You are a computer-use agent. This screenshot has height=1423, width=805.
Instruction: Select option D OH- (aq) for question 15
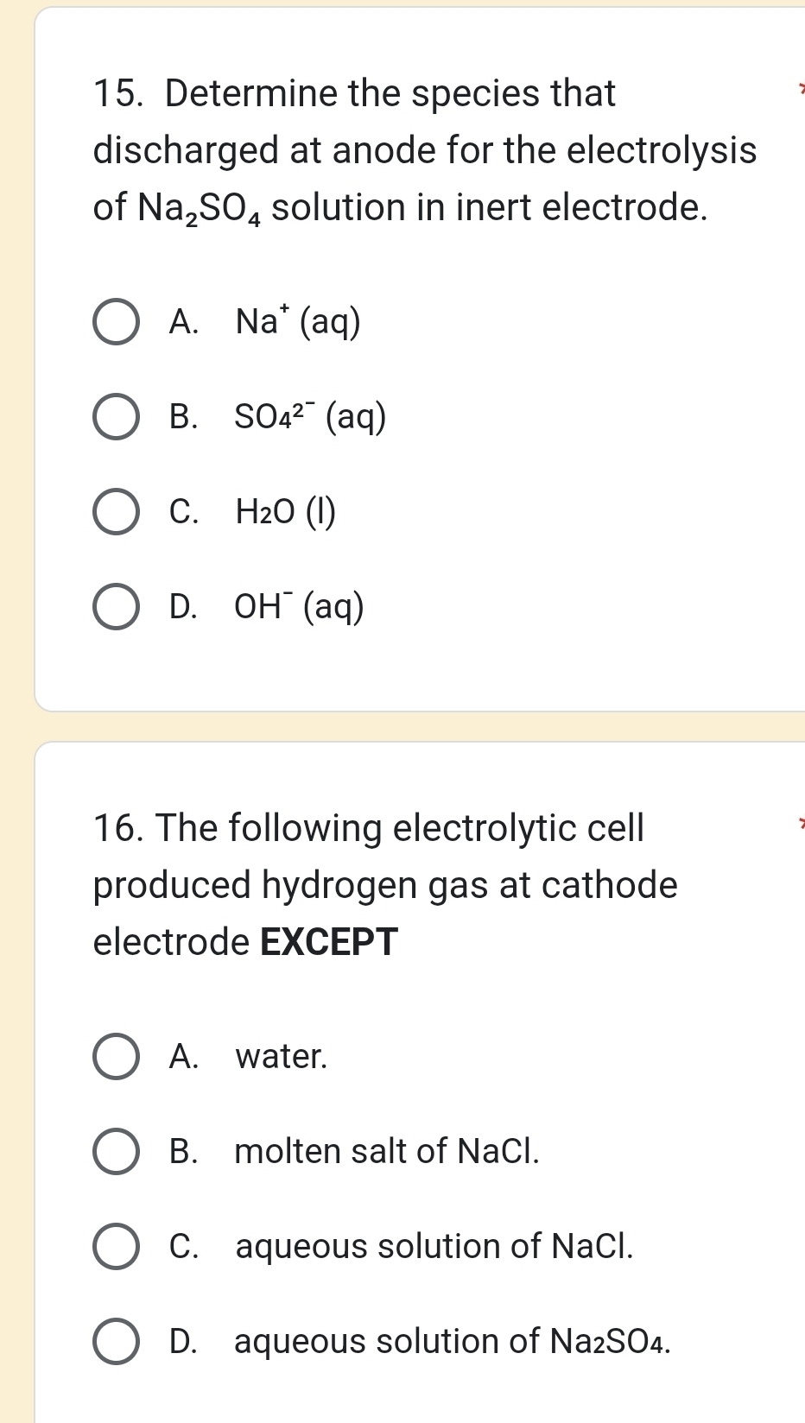117,607
